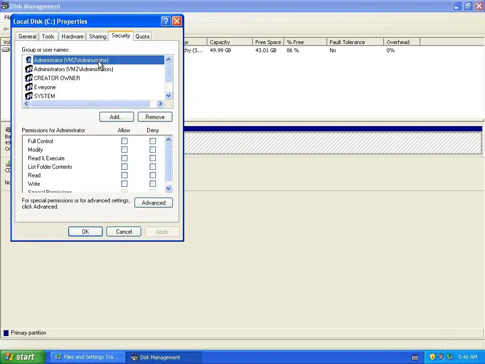Screen dimensions: 485x364
Task: Click permissions list scroll down arrow
Action: 168,188
